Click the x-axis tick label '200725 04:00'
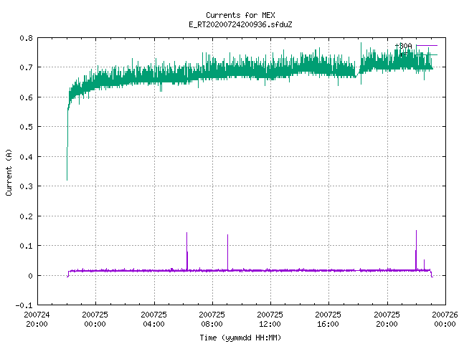The image size is (459, 344). coord(153,320)
